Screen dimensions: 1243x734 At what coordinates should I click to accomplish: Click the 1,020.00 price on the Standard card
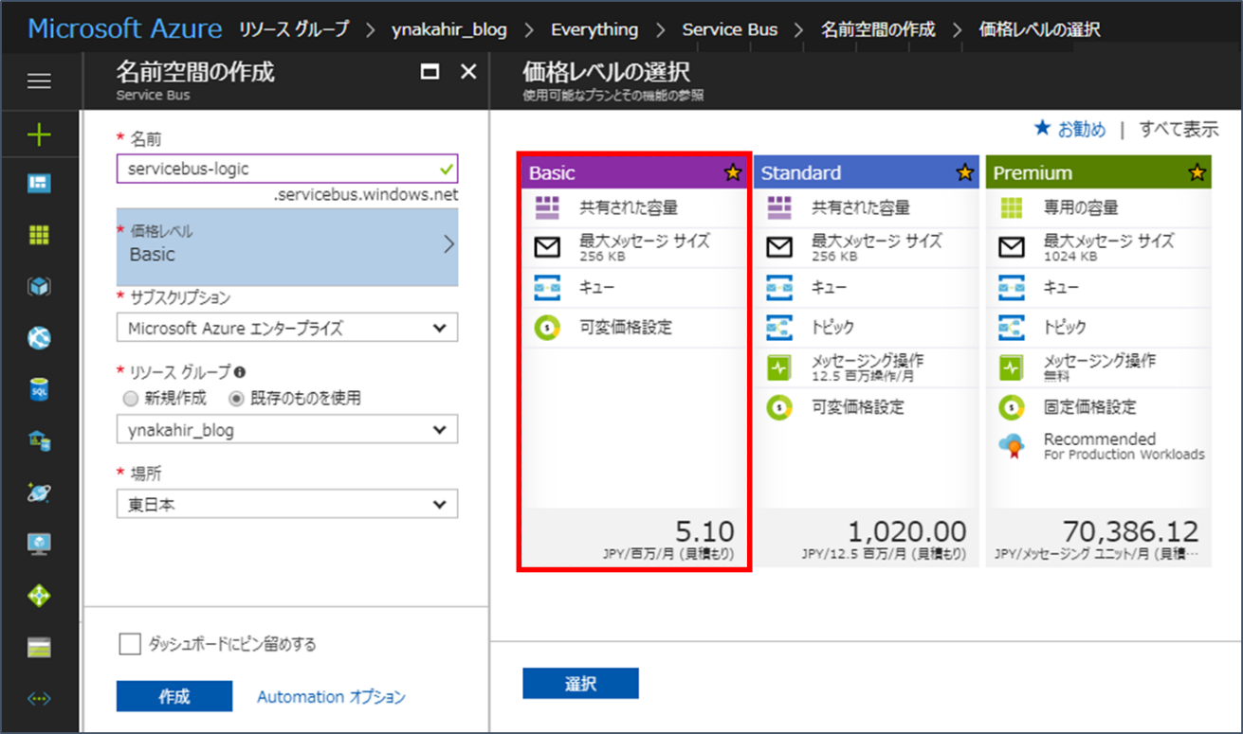click(906, 531)
